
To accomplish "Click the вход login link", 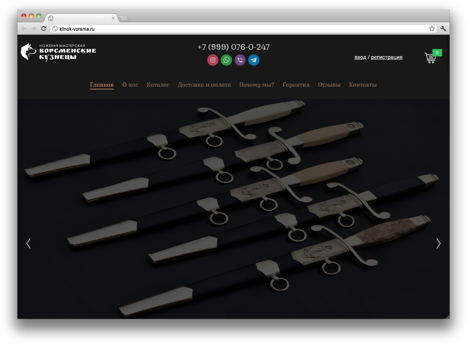I will (x=360, y=57).
